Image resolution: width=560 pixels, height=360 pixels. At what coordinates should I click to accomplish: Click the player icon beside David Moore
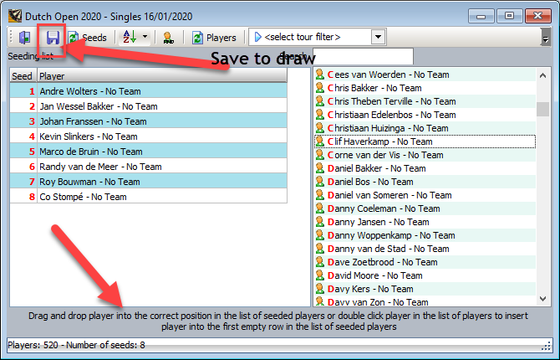pyautogui.click(x=319, y=275)
